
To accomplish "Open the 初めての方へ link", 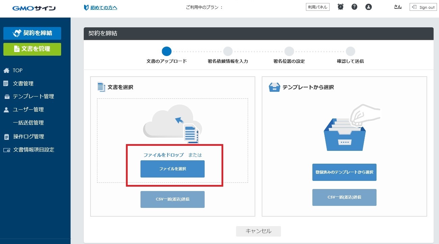I will pos(103,7).
